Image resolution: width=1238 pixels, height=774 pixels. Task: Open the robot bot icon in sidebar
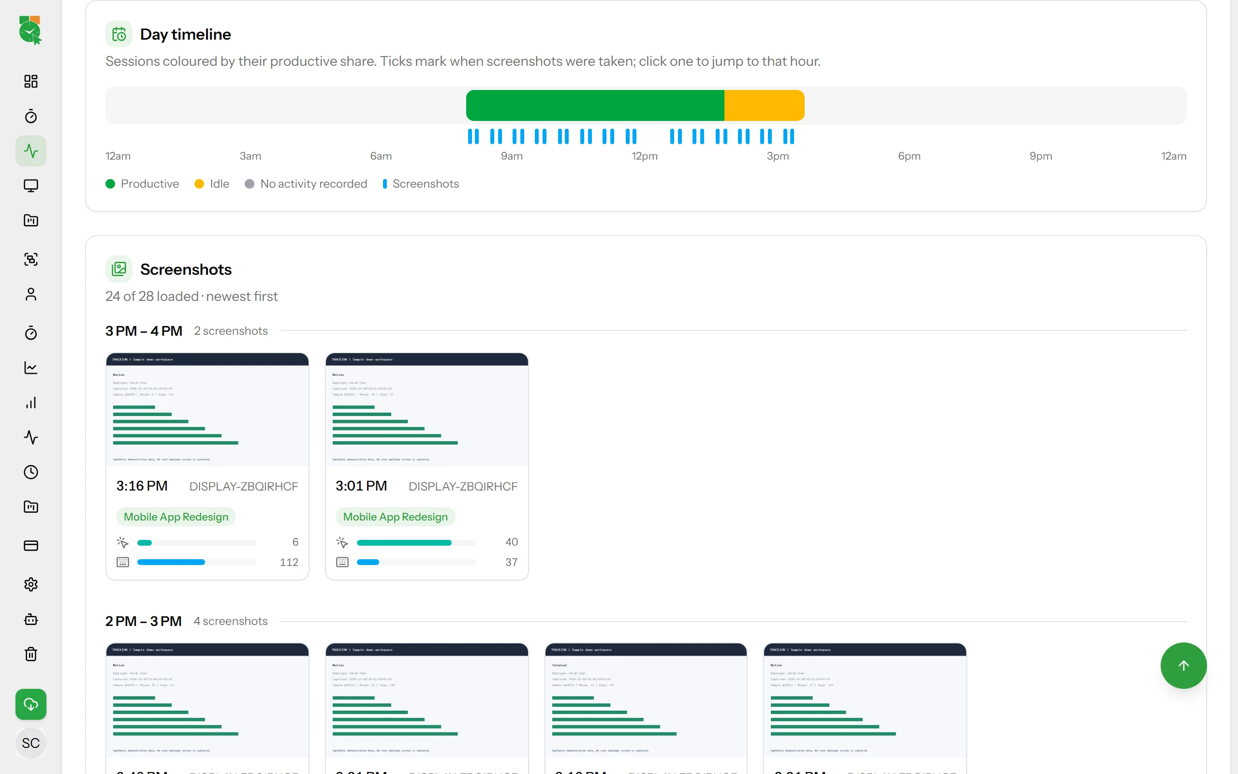pyautogui.click(x=30, y=619)
